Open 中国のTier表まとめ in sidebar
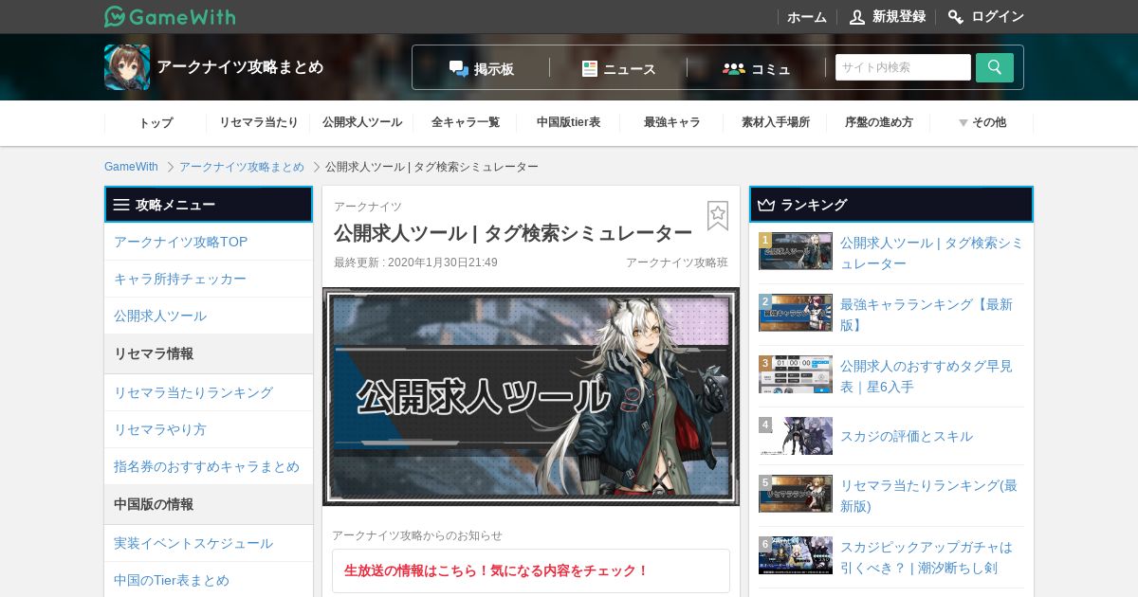Image resolution: width=1138 pixels, height=597 pixels. click(x=209, y=579)
